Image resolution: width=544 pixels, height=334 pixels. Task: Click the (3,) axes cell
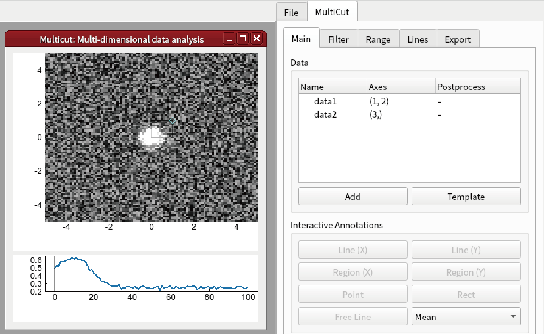point(376,115)
